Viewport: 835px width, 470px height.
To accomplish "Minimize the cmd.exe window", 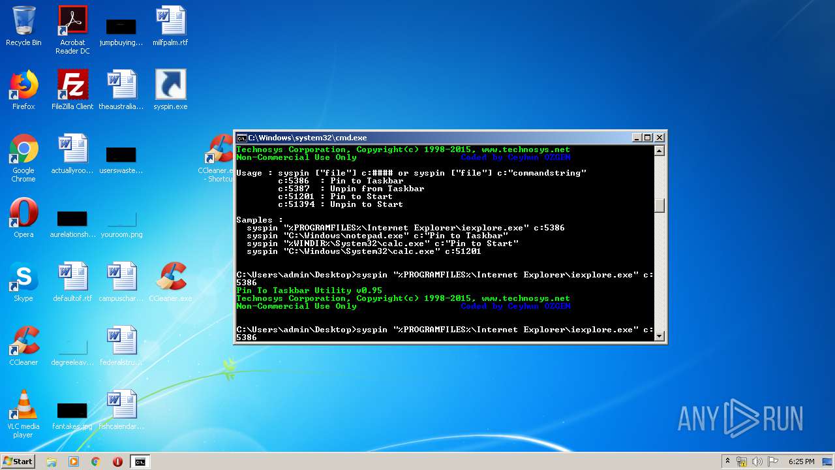I will [636, 138].
